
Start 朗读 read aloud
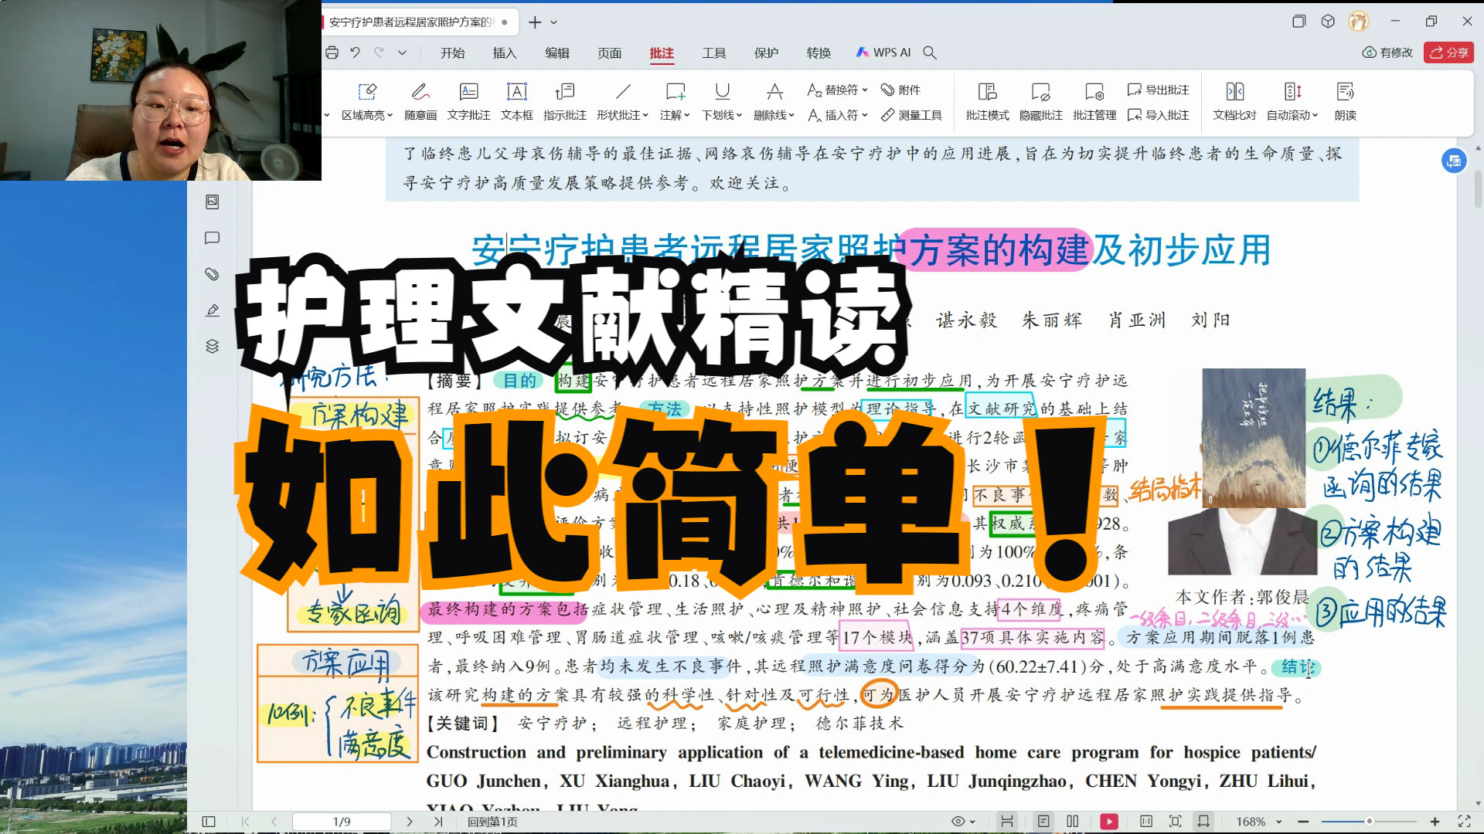1345,102
